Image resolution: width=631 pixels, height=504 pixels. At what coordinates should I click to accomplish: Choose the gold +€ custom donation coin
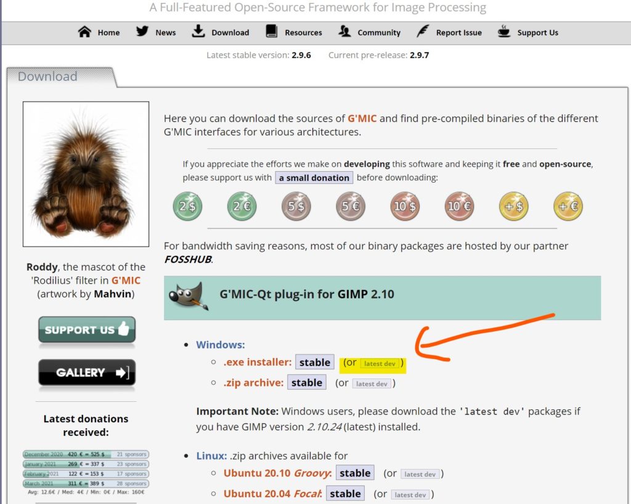(x=568, y=206)
